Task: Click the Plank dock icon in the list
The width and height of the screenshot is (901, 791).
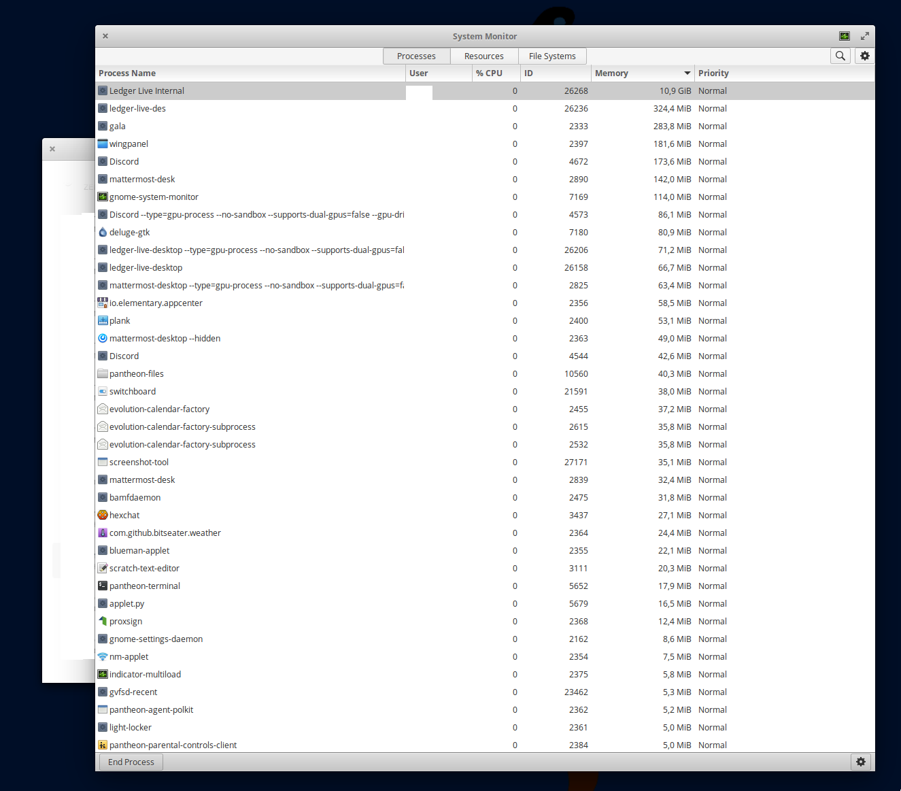Action: click(x=102, y=320)
